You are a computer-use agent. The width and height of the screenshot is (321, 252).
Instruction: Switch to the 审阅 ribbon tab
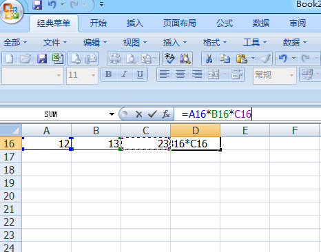coord(298,23)
